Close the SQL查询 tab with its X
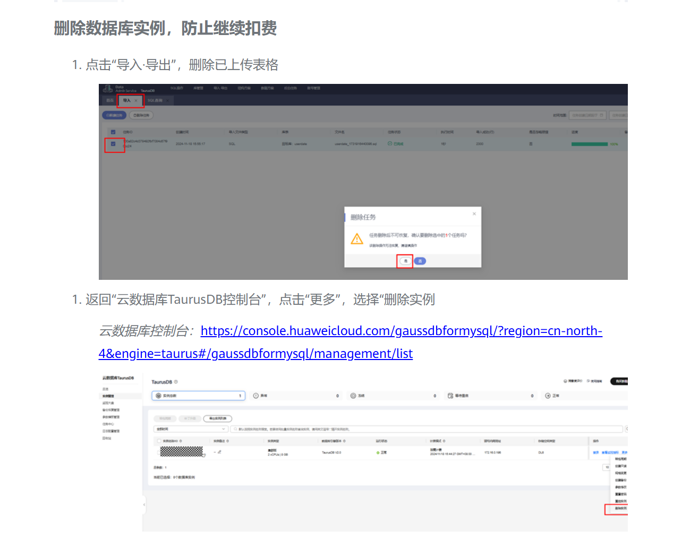This screenshot has height=539, width=673. (167, 100)
